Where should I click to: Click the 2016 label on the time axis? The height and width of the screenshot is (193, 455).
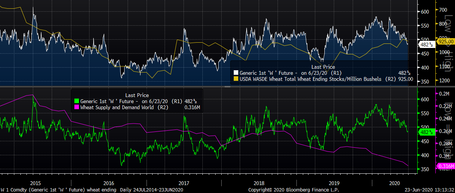click(x=109, y=183)
